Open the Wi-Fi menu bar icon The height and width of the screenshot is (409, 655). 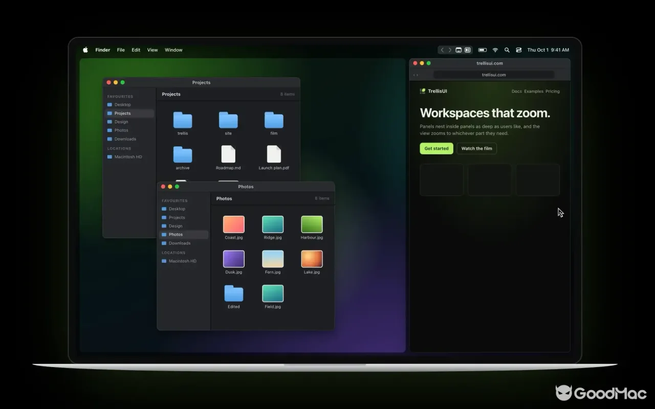coord(495,50)
